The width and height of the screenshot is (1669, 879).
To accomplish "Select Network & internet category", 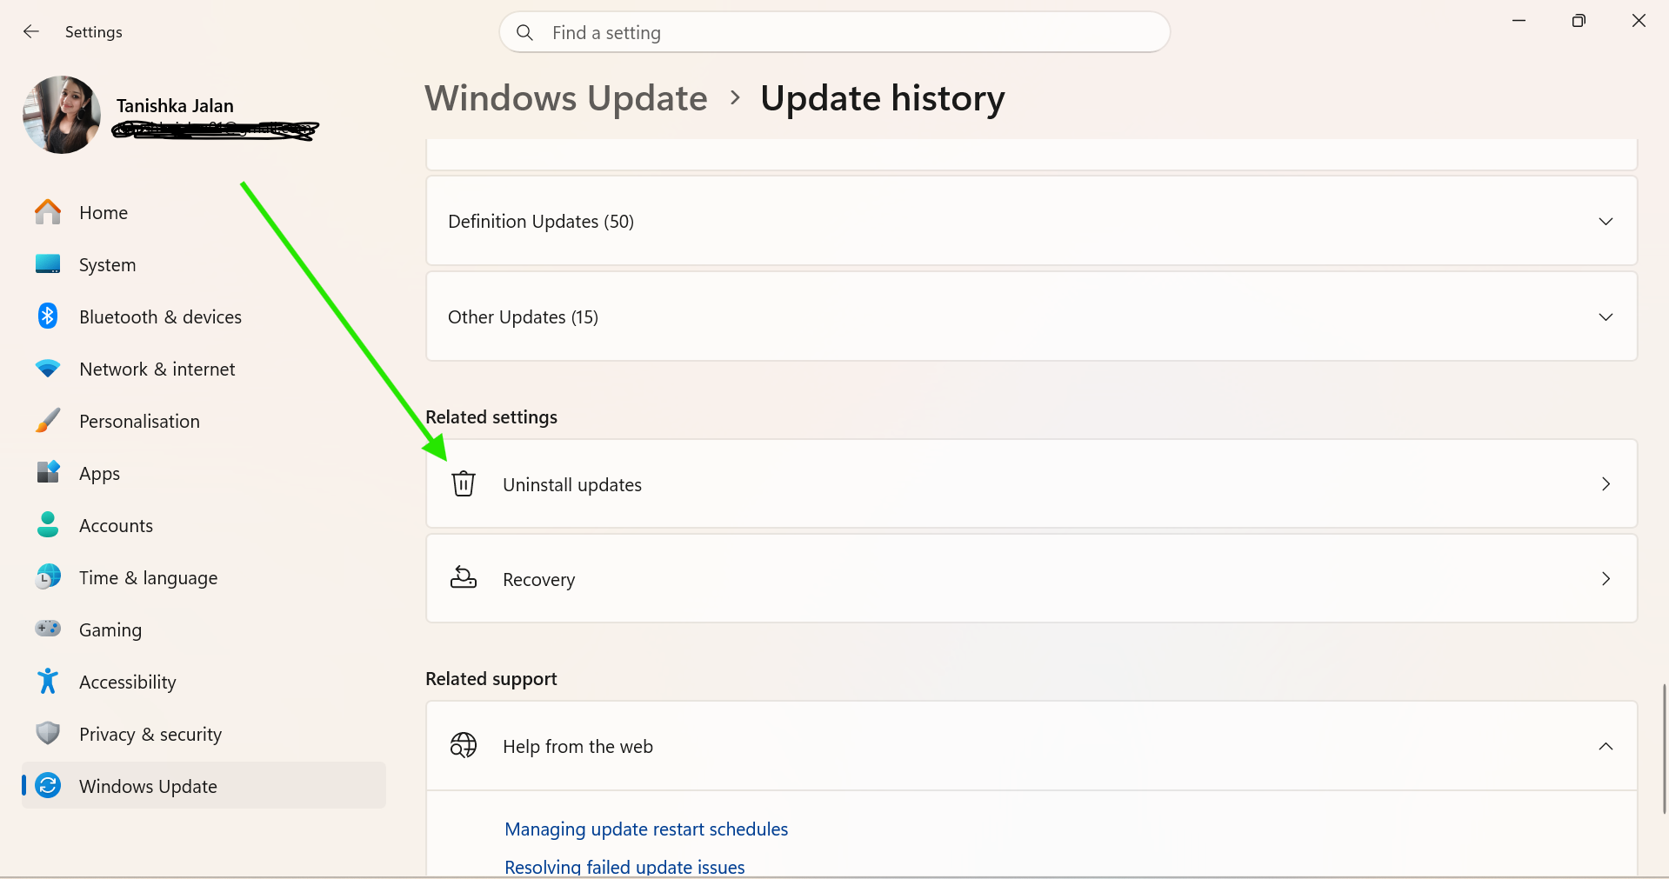I will 204,369.
